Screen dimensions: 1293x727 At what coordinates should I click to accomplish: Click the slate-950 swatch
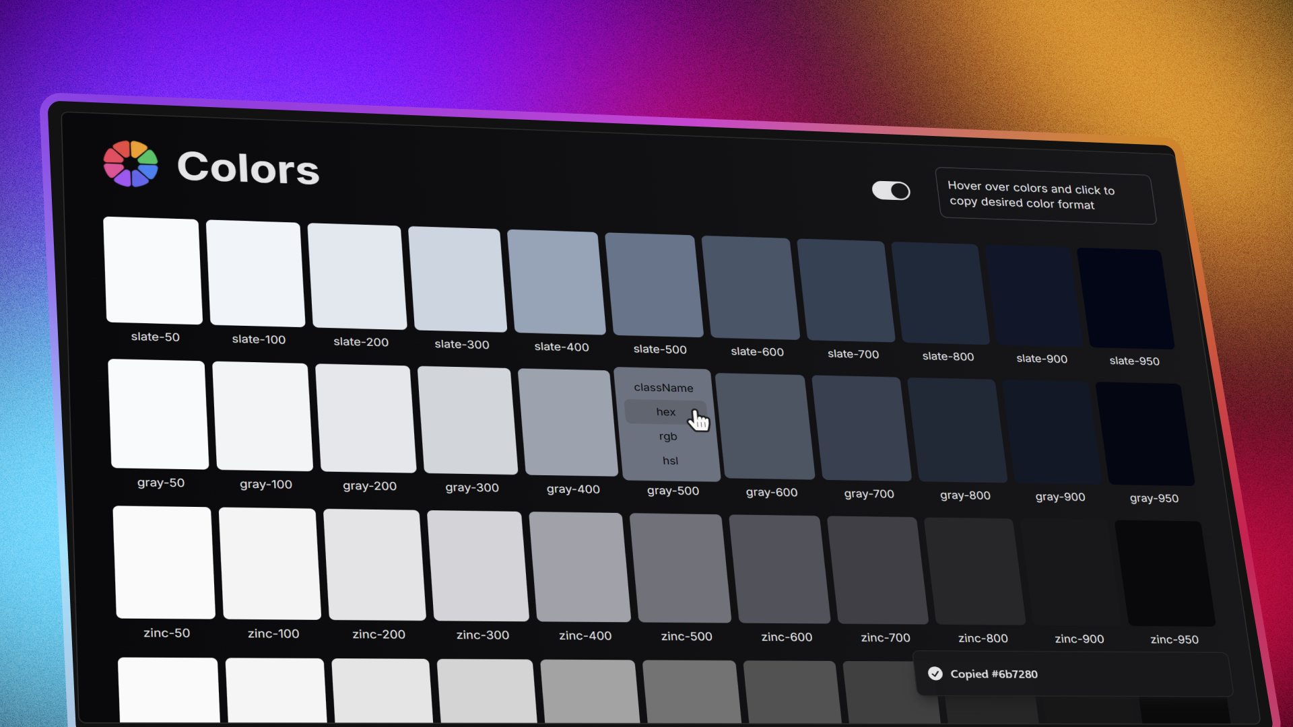tap(1125, 298)
